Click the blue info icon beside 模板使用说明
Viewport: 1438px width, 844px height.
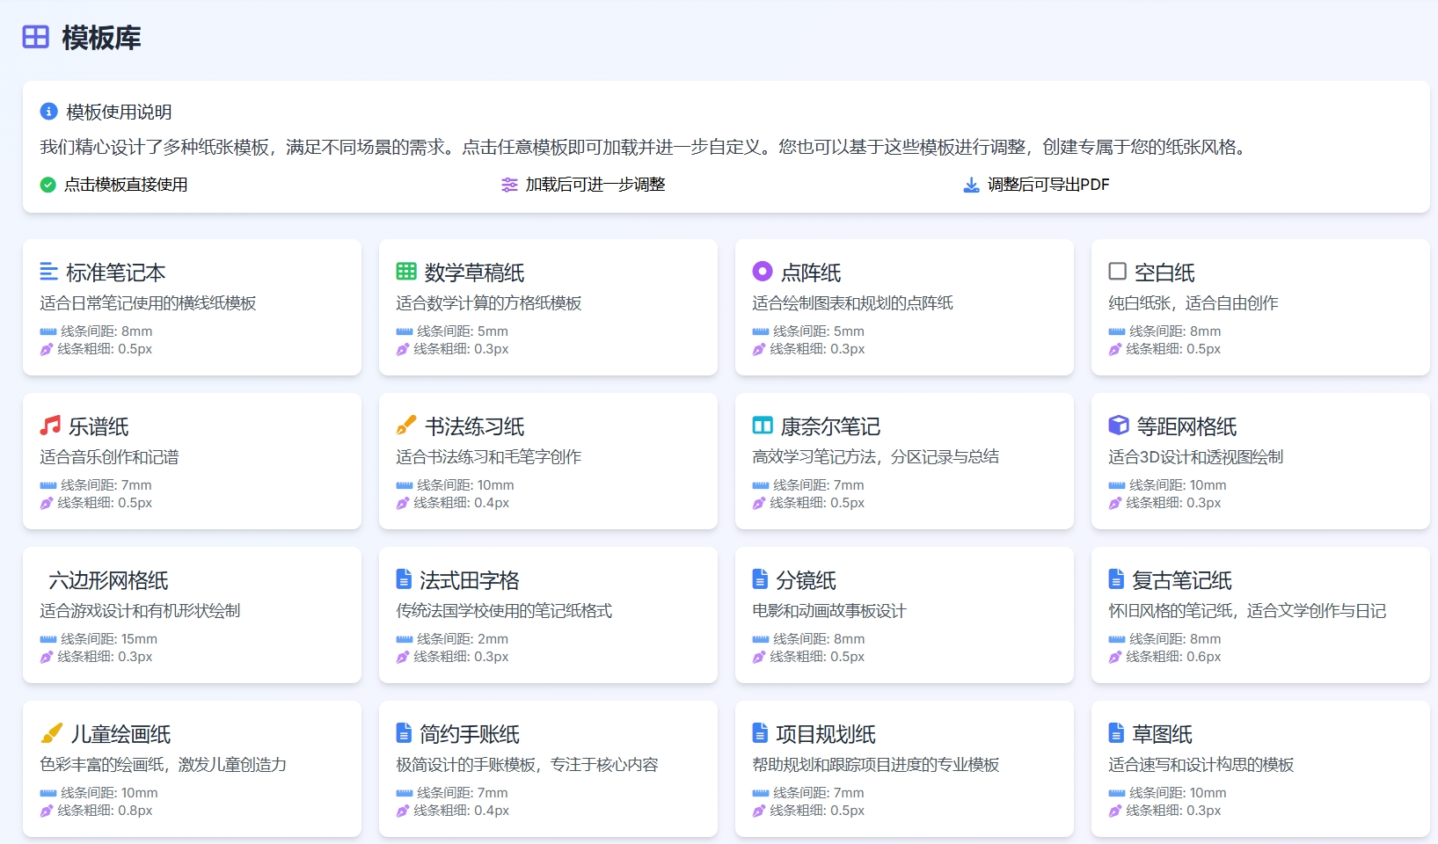pyautogui.click(x=48, y=112)
